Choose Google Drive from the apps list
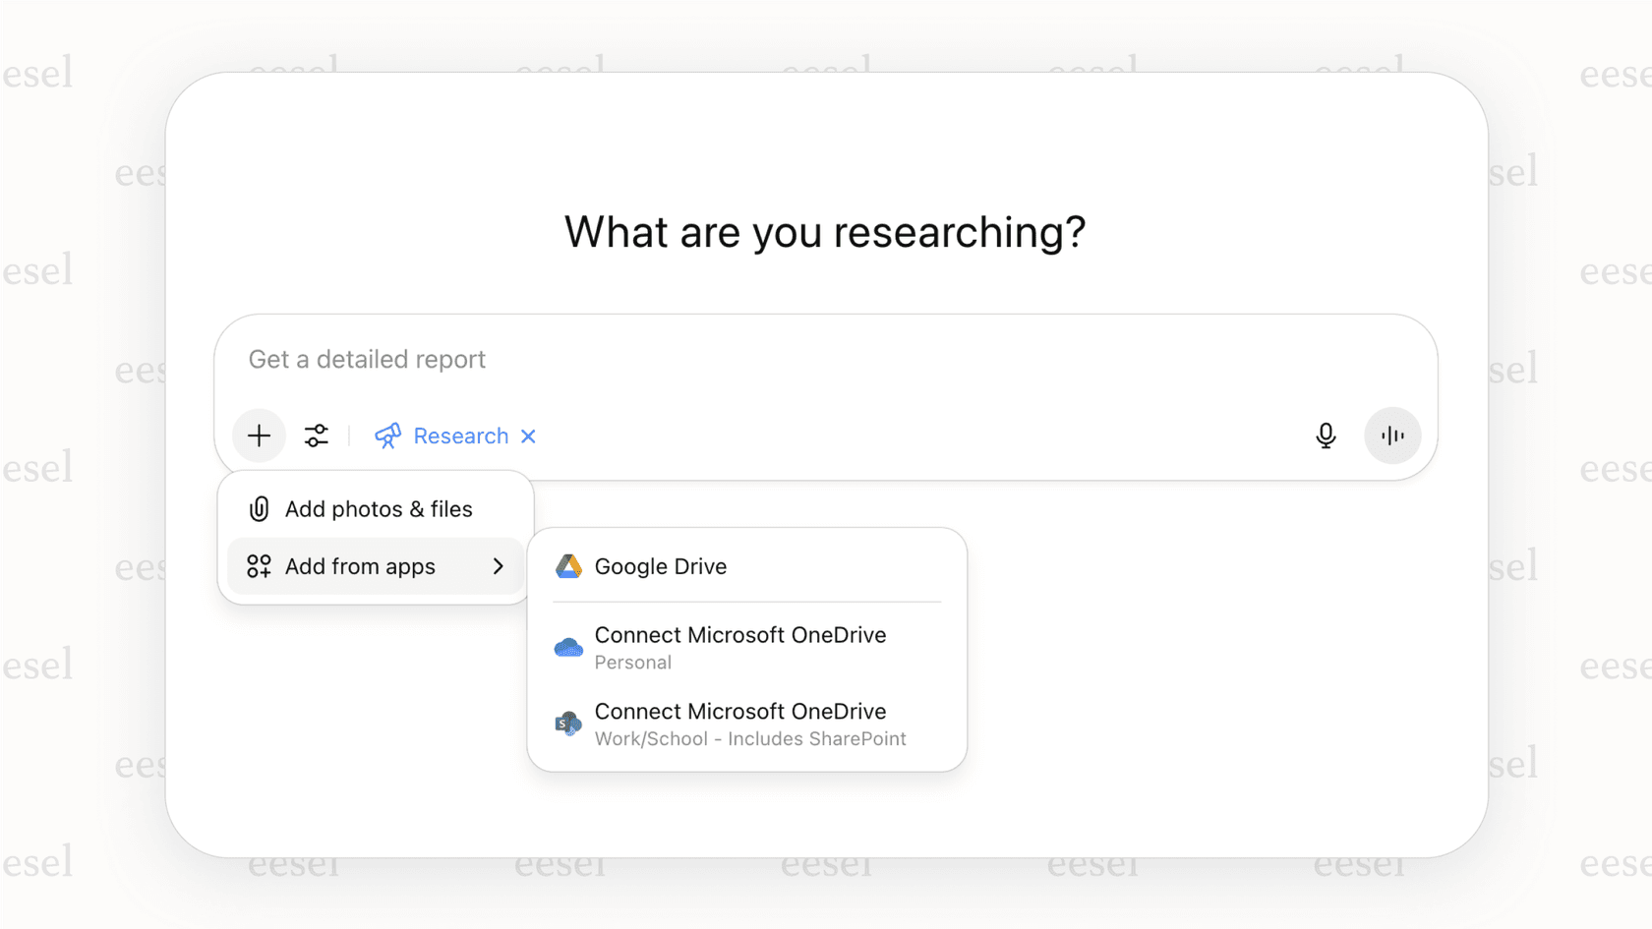 pyautogui.click(x=660, y=566)
